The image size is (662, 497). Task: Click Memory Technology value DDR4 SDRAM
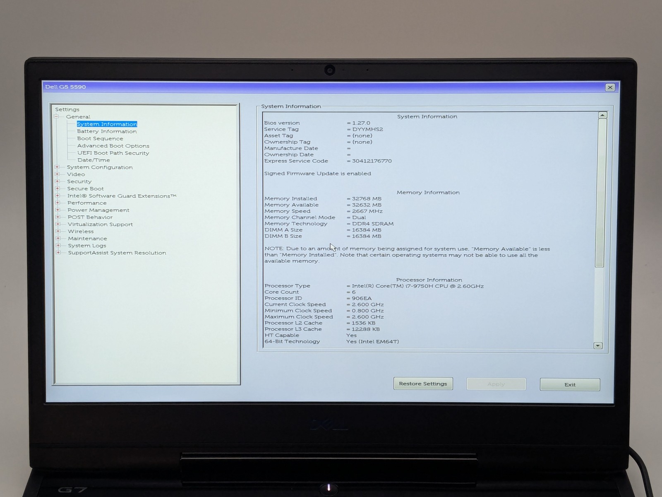tap(373, 224)
